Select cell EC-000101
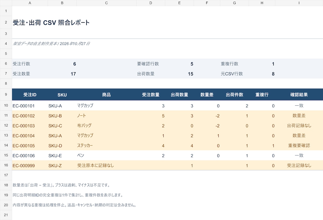Screen dimensions: 323x220 (30, 106)
